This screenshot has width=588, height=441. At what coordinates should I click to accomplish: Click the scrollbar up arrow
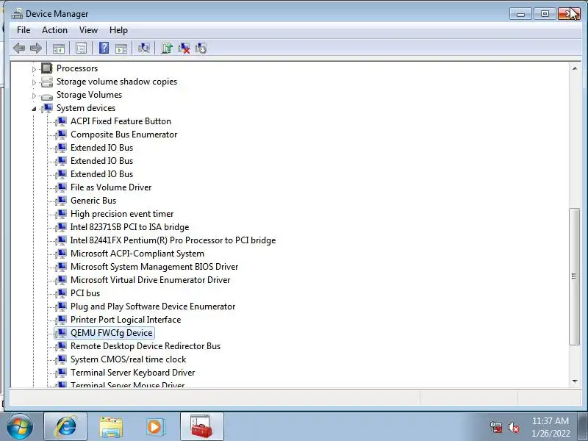point(575,68)
